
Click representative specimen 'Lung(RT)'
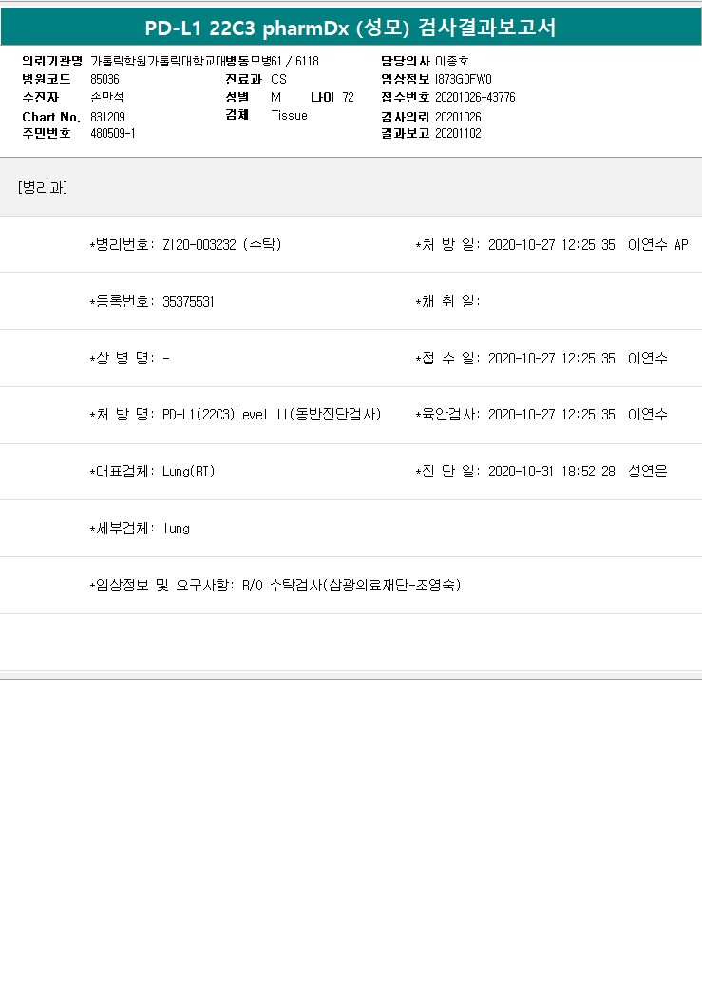[x=188, y=472]
